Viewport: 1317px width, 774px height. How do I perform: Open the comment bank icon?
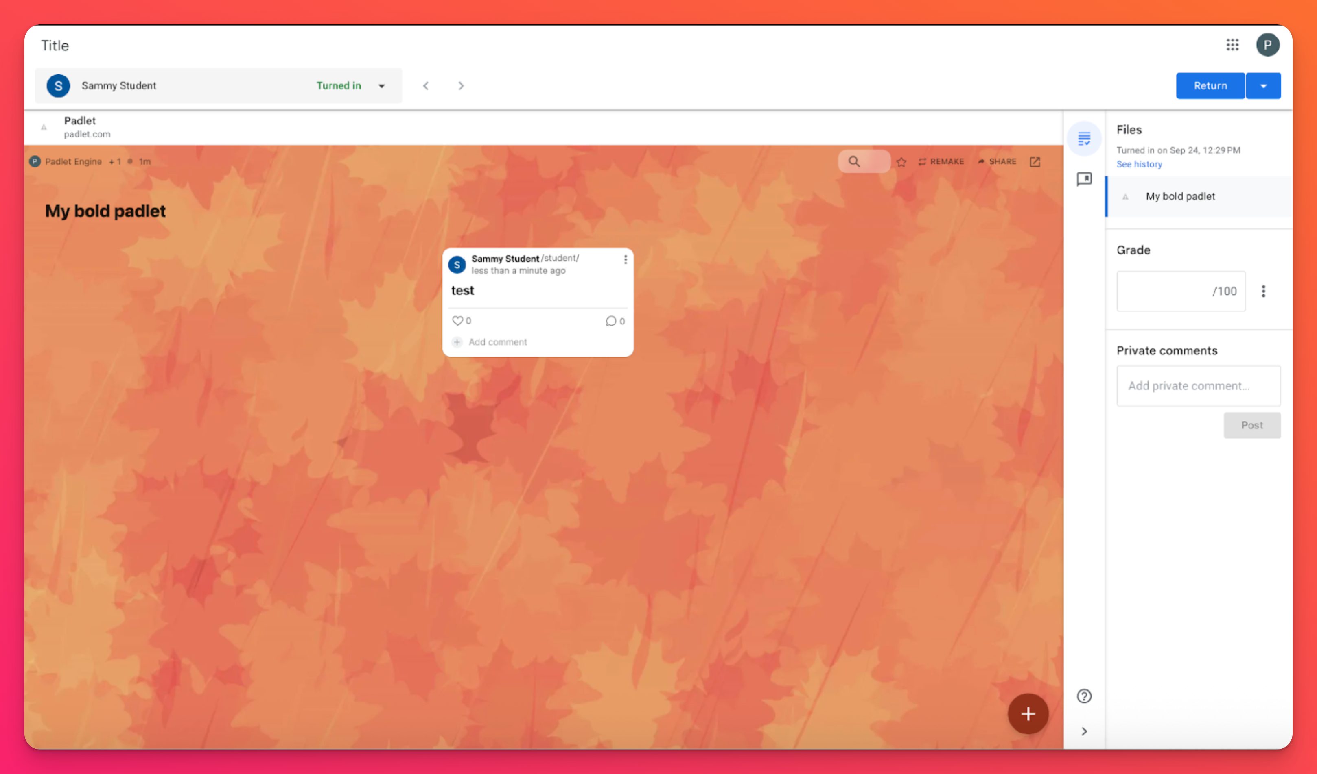tap(1084, 180)
